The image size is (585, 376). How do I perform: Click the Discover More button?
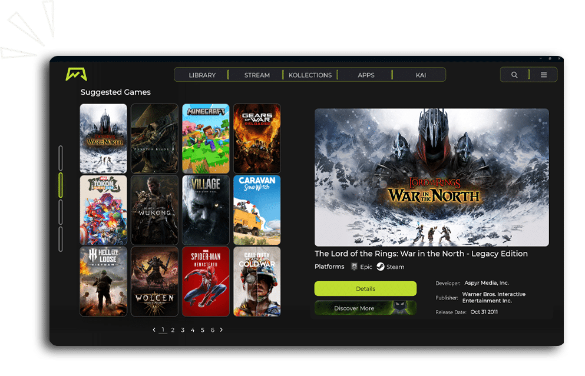tap(365, 308)
